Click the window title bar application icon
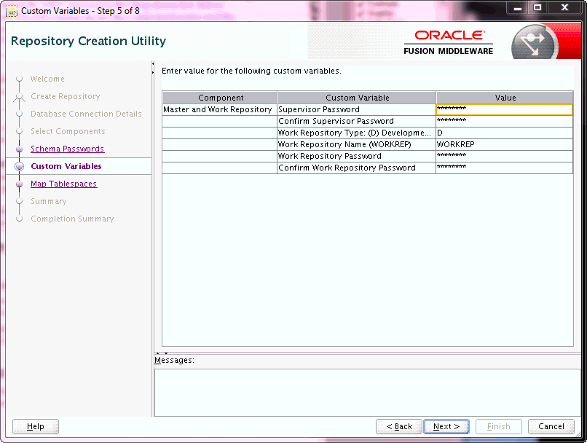This screenshot has height=443, width=587. pos(12,11)
